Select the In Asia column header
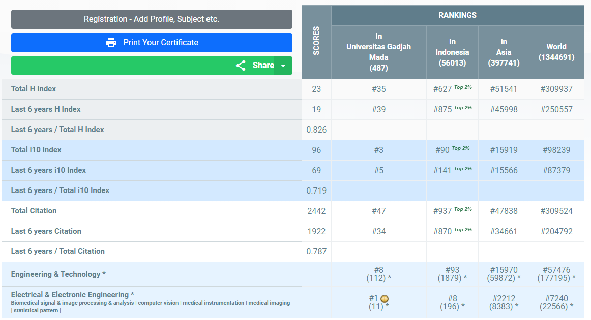 [504, 52]
